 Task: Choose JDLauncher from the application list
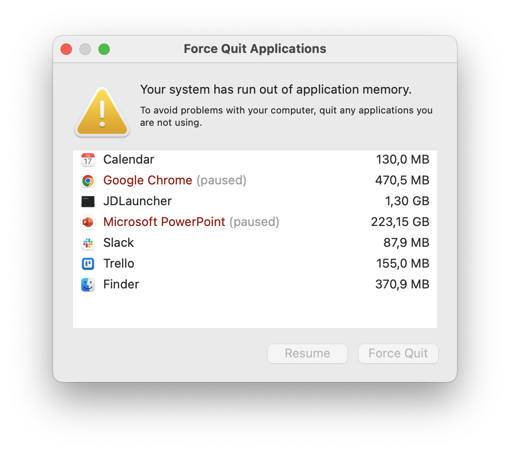pos(255,201)
